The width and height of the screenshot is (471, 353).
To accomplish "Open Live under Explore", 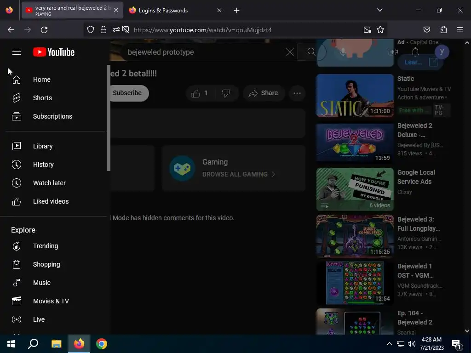I will (x=55, y=319).
